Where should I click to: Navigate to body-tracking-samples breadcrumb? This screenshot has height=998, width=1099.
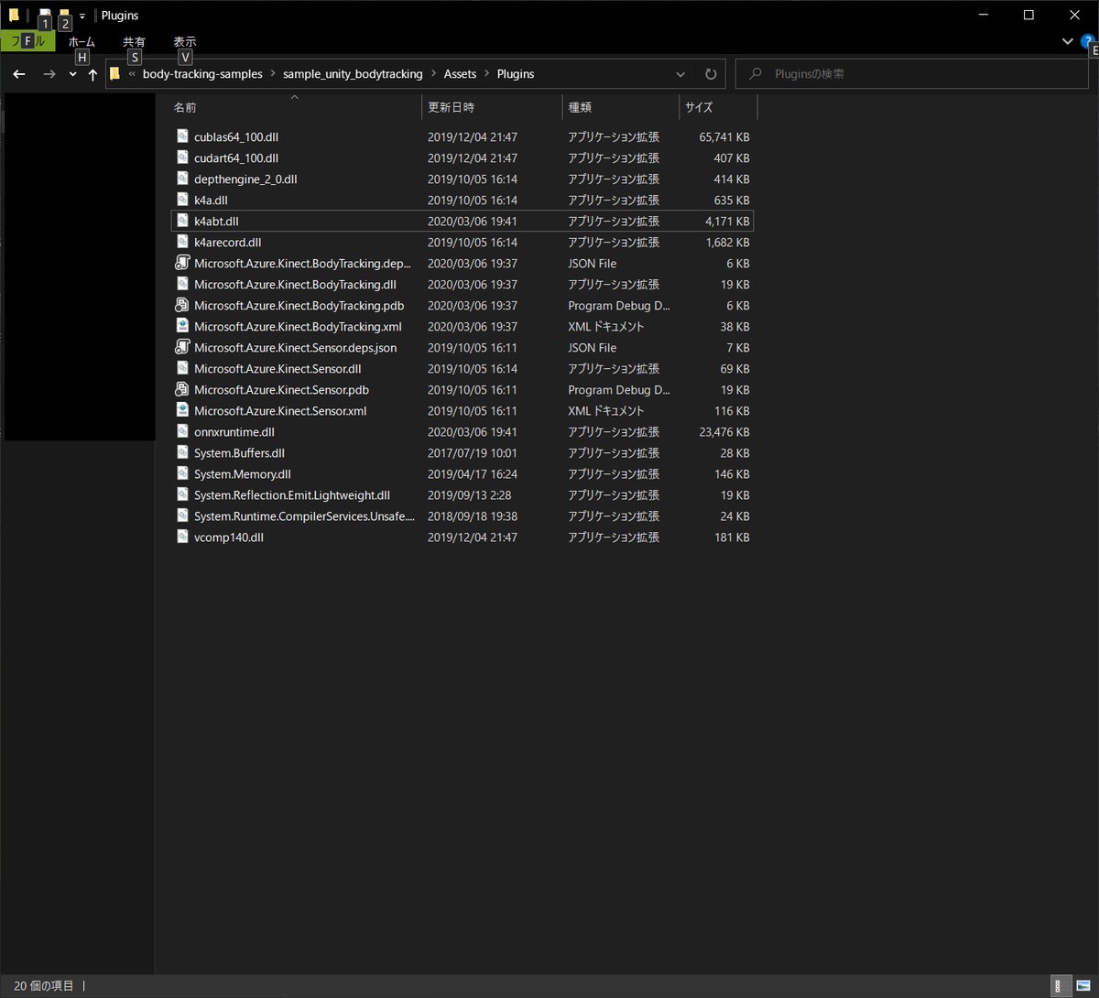(x=202, y=74)
